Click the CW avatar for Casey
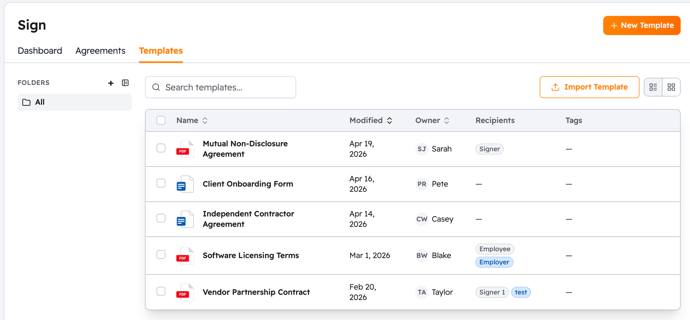 coord(422,219)
